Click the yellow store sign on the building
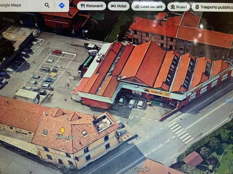 (x=157, y=92)
